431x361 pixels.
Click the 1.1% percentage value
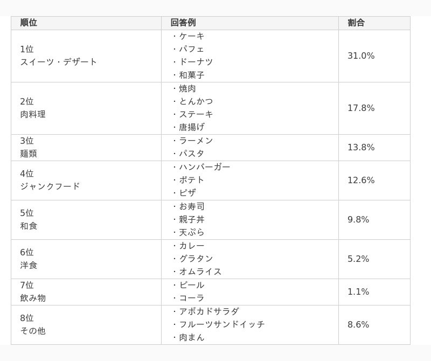coord(358,291)
